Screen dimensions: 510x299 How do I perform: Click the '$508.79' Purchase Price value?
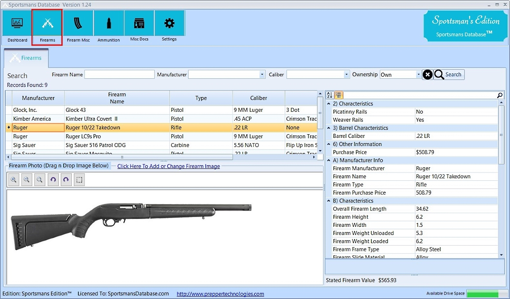456,152
